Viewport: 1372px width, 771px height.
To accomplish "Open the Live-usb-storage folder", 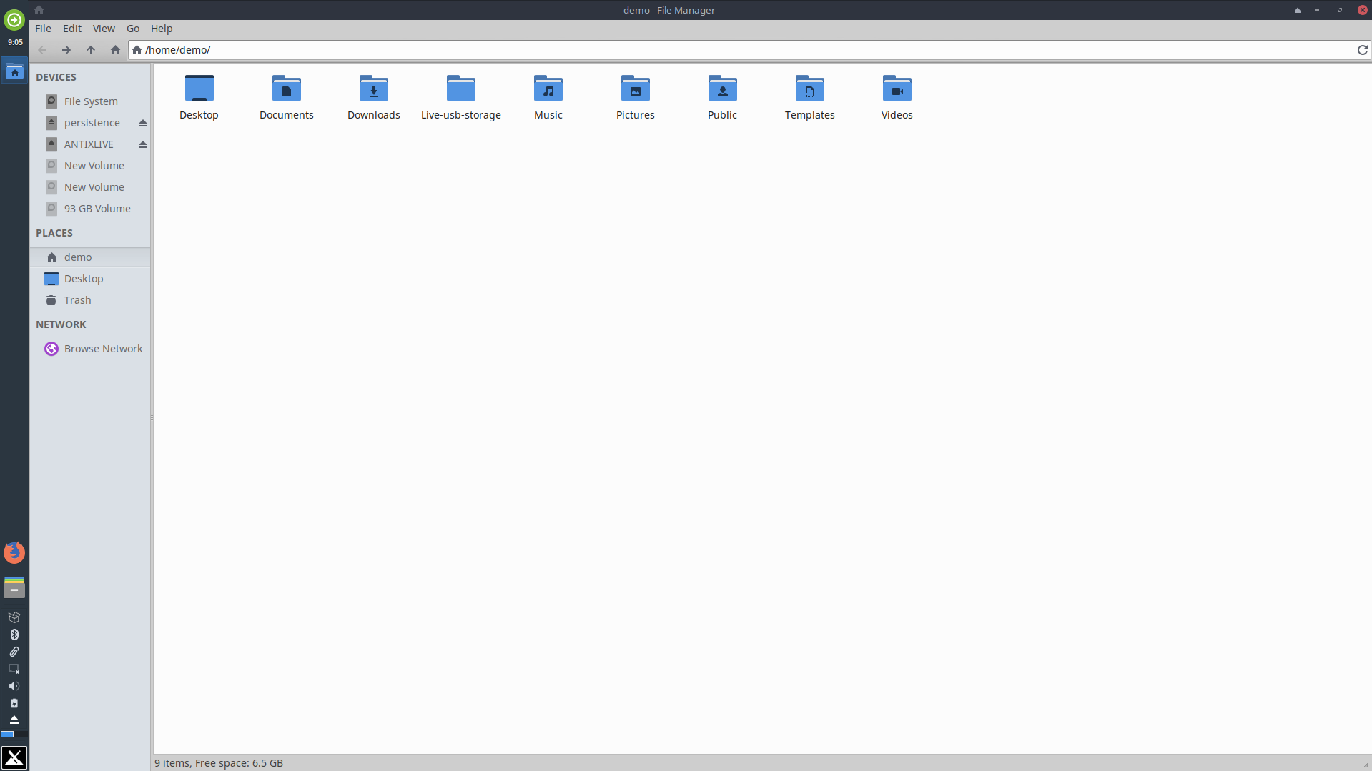I will pyautogui.click(x=460, y=89).
